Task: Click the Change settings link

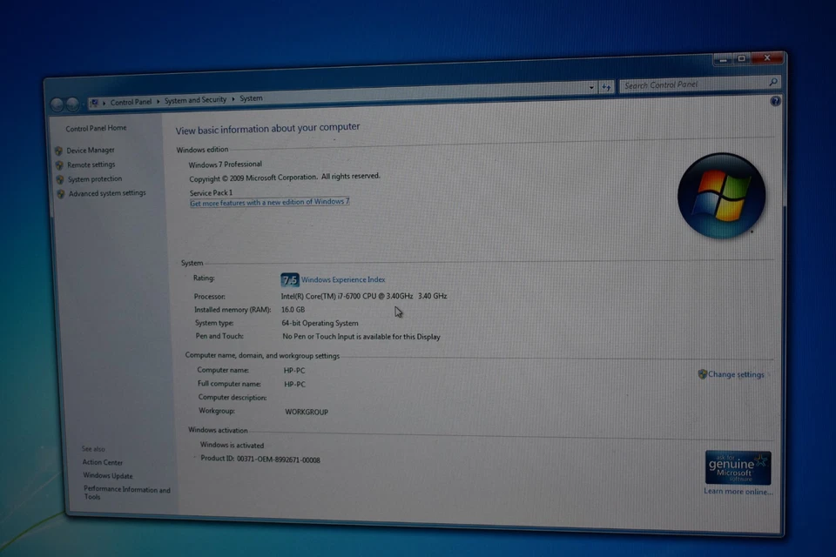Action: 737,374
